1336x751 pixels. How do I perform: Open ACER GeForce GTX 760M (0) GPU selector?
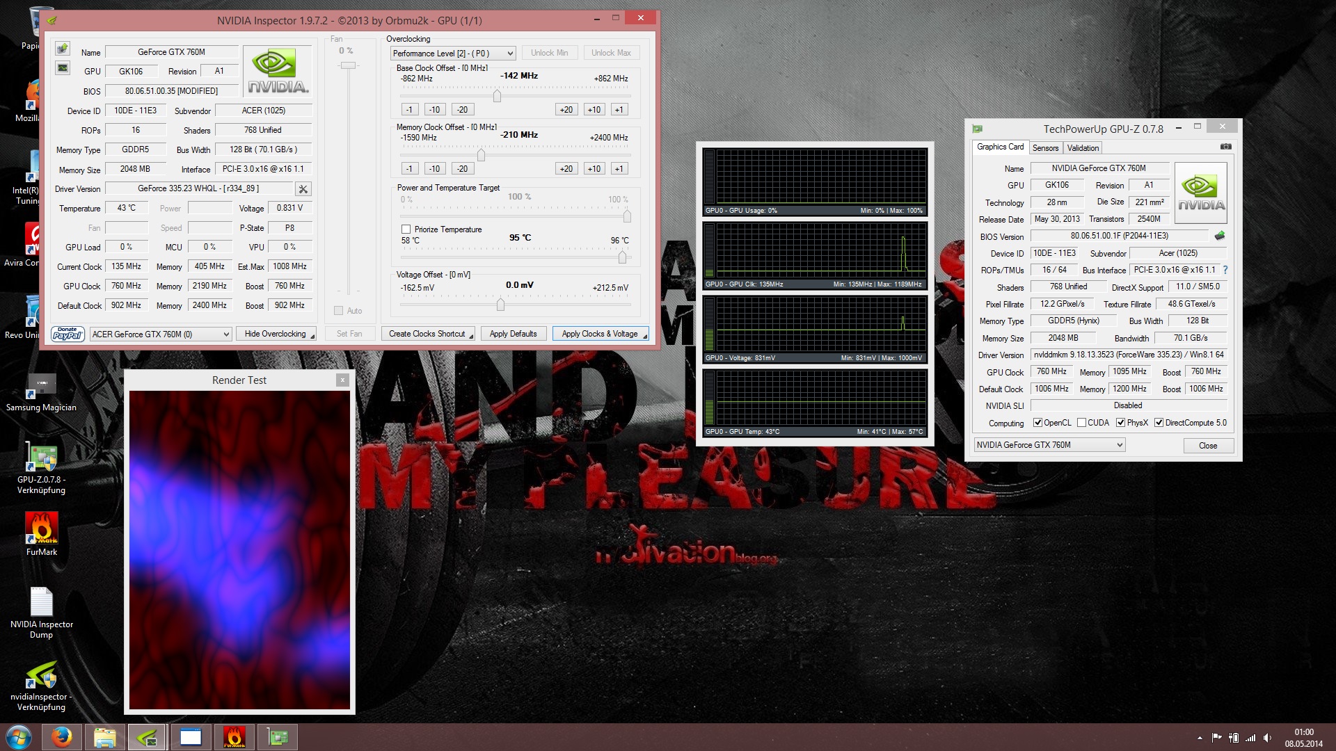coord(160,334)
